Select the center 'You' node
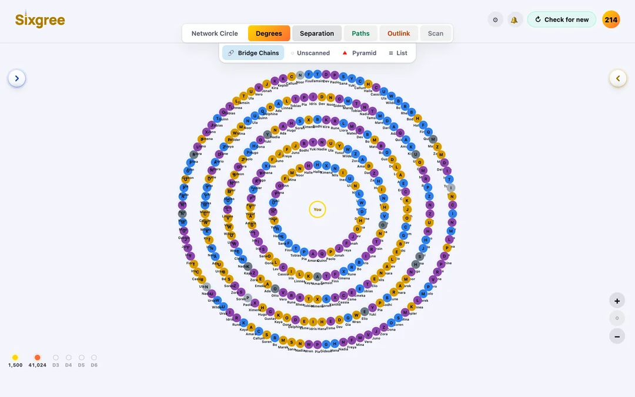 point(317,209)
